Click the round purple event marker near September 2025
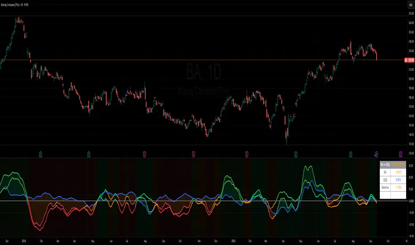This screenshot has width=415, height=245. point(376,154)
